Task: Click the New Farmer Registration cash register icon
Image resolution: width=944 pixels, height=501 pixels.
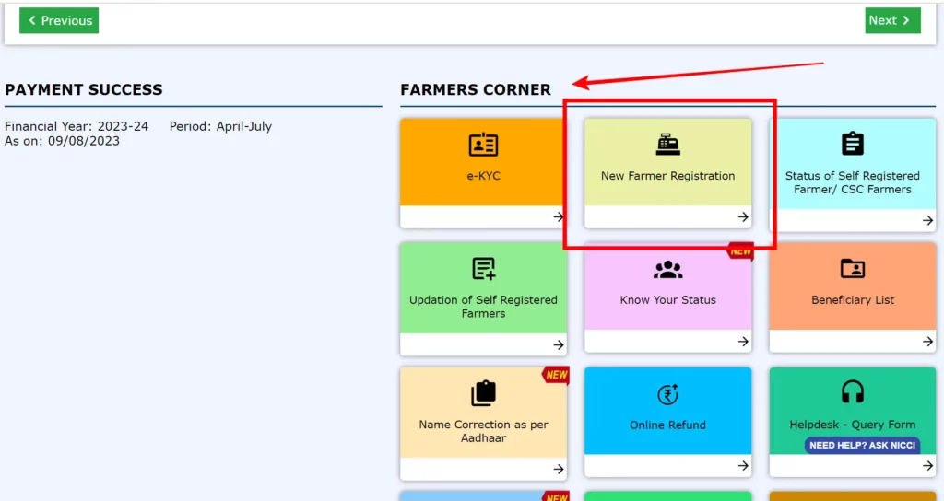Action: pyautogui.click(x=667, y=145)
